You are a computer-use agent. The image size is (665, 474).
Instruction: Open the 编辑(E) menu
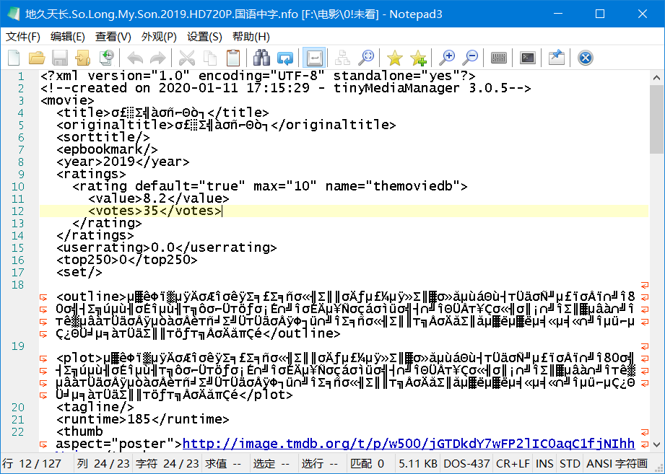[67, 37]
